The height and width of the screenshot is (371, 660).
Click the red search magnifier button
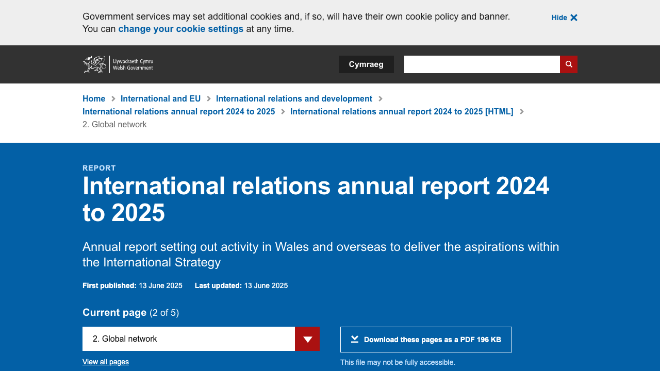point(569,64)
